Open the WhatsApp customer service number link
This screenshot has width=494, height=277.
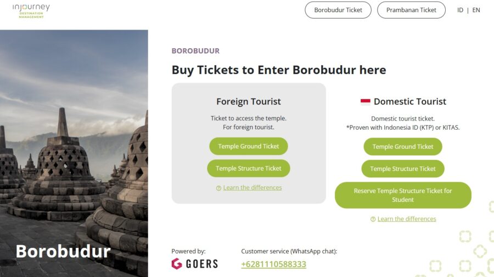[x=273, y=264]
